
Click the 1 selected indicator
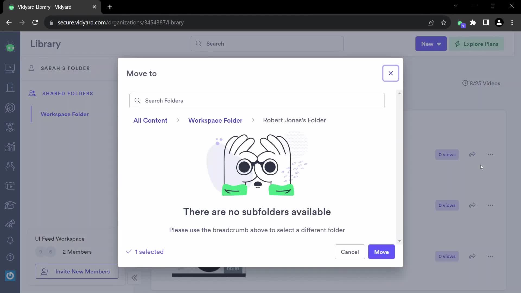[x=145, y=252]
